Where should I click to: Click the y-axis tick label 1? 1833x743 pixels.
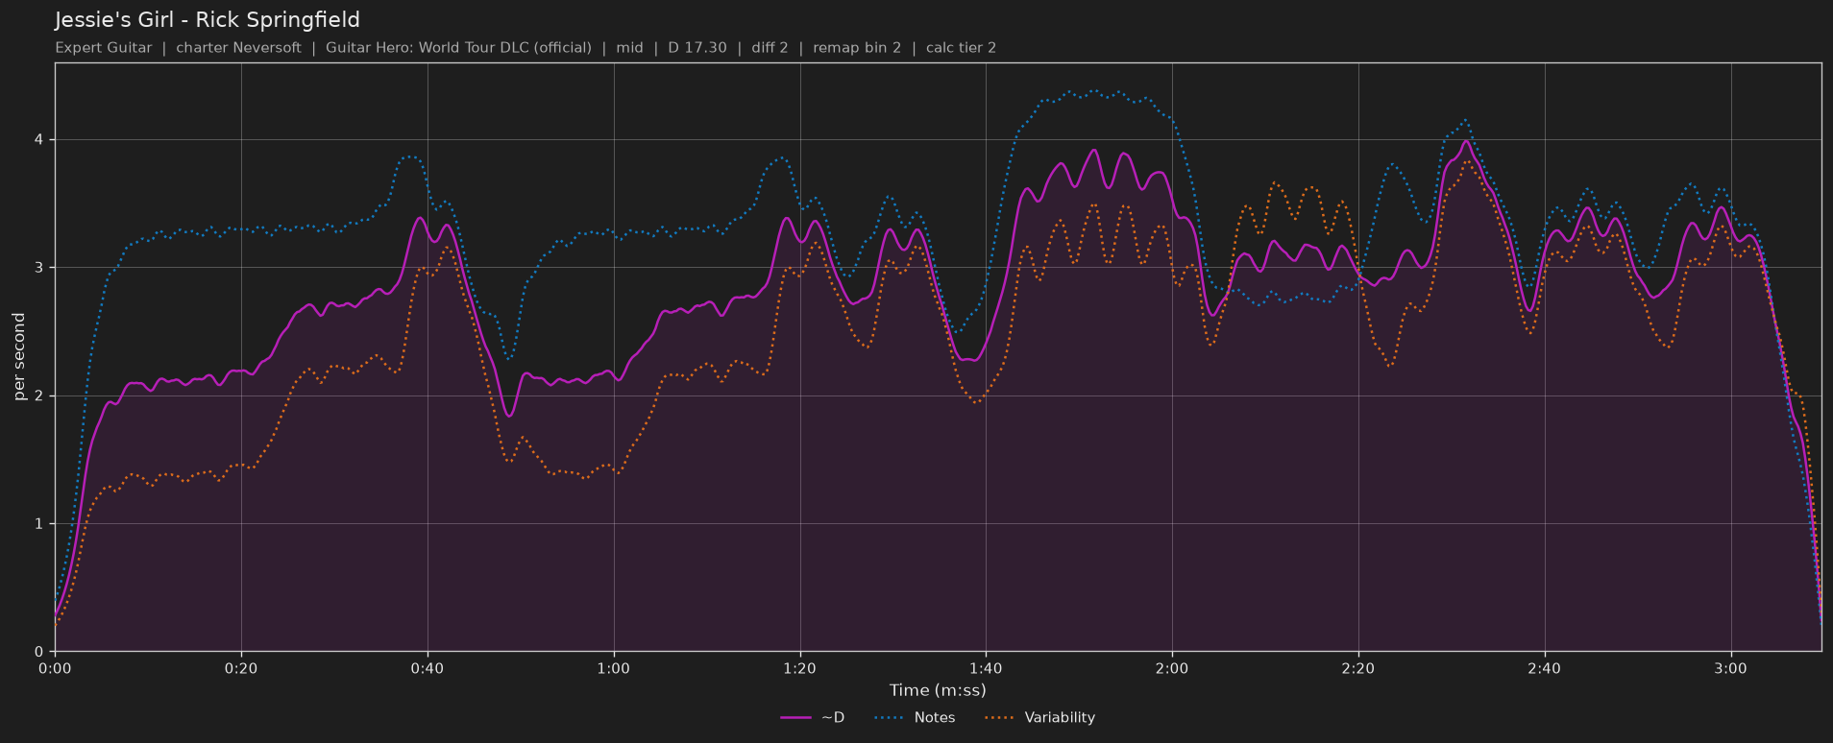[x=40, y=524]
